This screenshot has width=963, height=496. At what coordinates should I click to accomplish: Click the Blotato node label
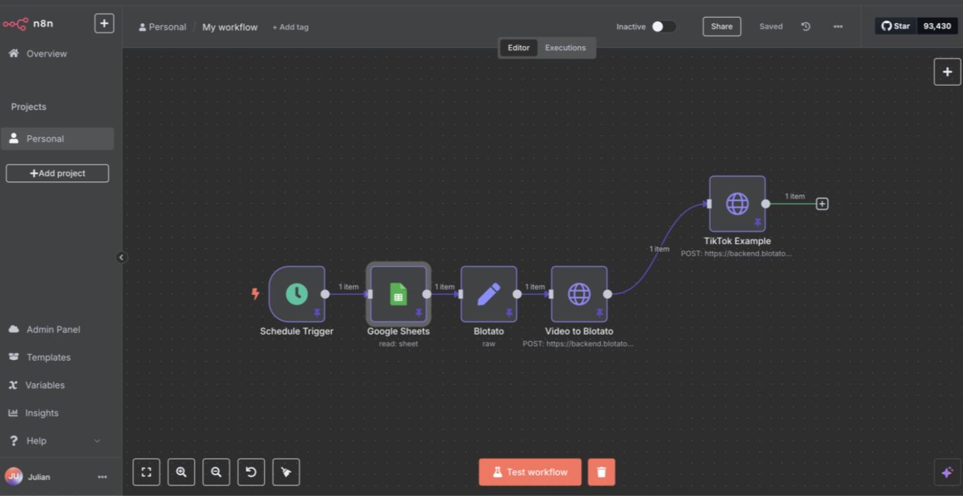point(489,331)
